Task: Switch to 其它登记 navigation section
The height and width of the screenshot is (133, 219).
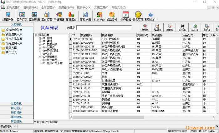Action: pyautogui.click(x=16, y=108)
